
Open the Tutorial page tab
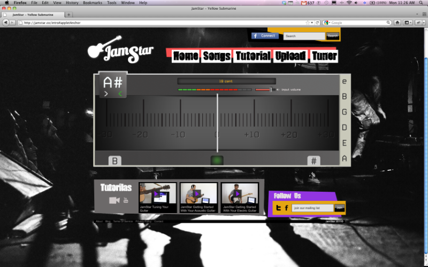(253, 56)
